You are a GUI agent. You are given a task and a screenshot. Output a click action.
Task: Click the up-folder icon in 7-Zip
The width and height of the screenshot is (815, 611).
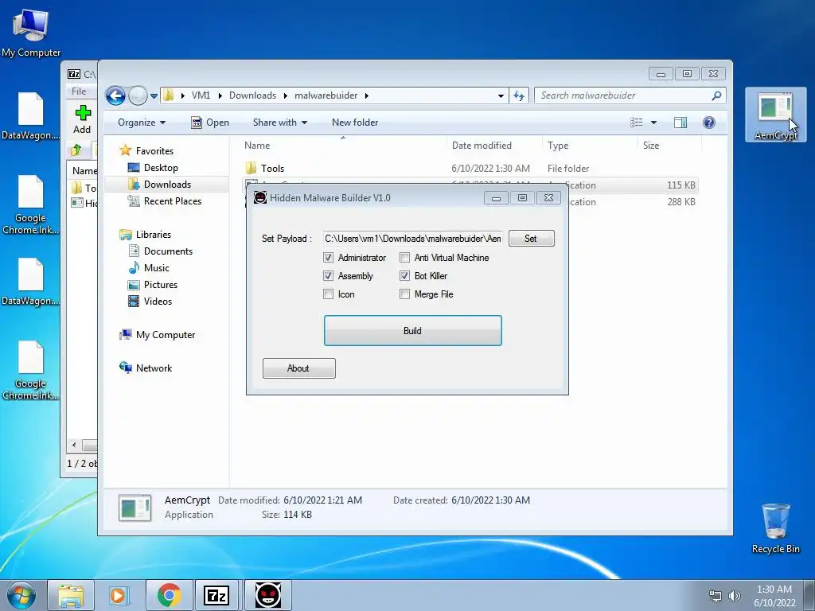(76, 150)
